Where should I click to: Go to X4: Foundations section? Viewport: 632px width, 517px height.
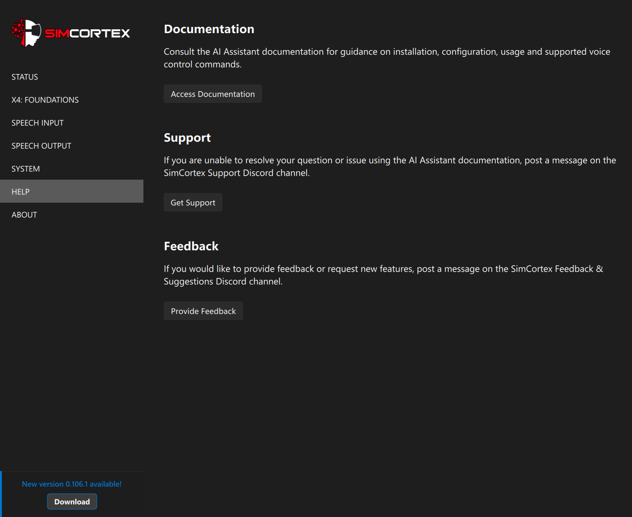point(72,100)
